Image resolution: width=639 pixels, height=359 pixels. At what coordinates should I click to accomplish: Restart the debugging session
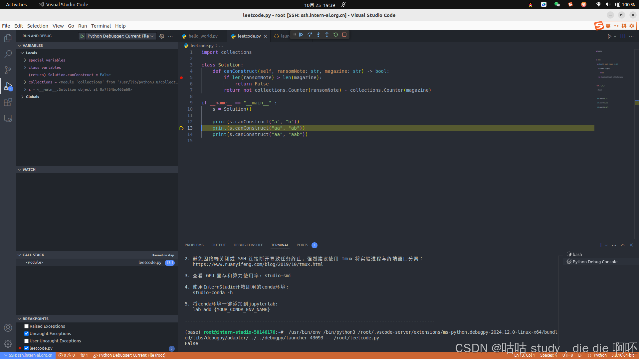click(x=335, y=35)
